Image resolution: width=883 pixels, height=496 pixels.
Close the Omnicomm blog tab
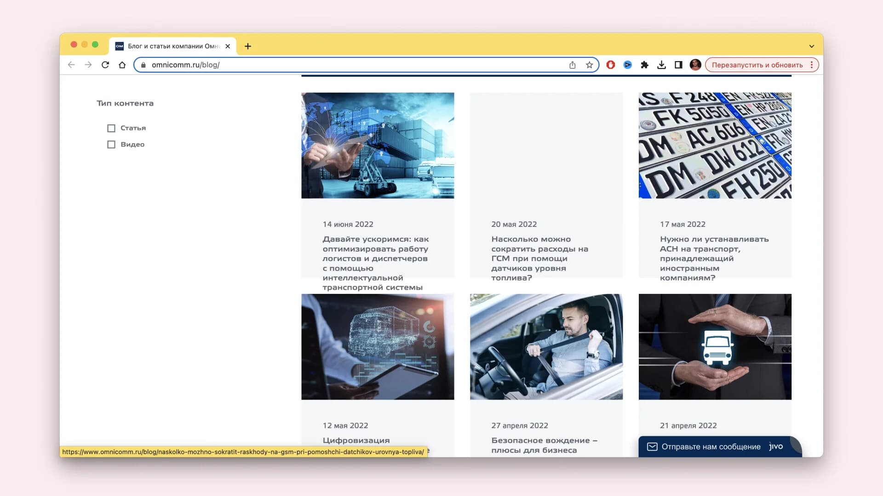click(x=228, y=46)
